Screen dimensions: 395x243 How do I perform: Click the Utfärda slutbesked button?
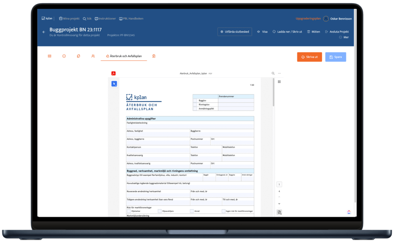click(235, 32)
